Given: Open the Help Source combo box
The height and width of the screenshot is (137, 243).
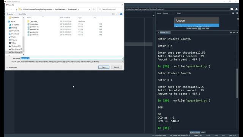Looking at the screenshot, I should (x=168, y=13).
